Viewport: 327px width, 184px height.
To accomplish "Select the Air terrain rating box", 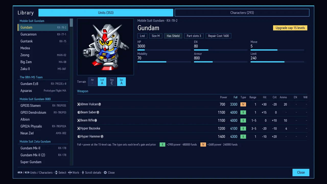I will pos(92,82).
